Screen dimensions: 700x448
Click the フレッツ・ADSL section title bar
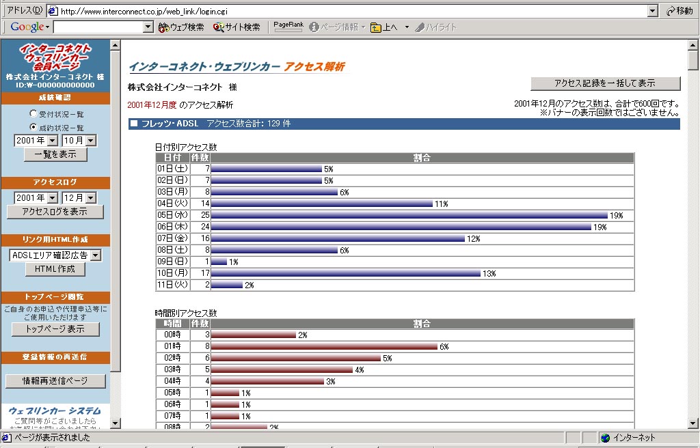[404, 124]
